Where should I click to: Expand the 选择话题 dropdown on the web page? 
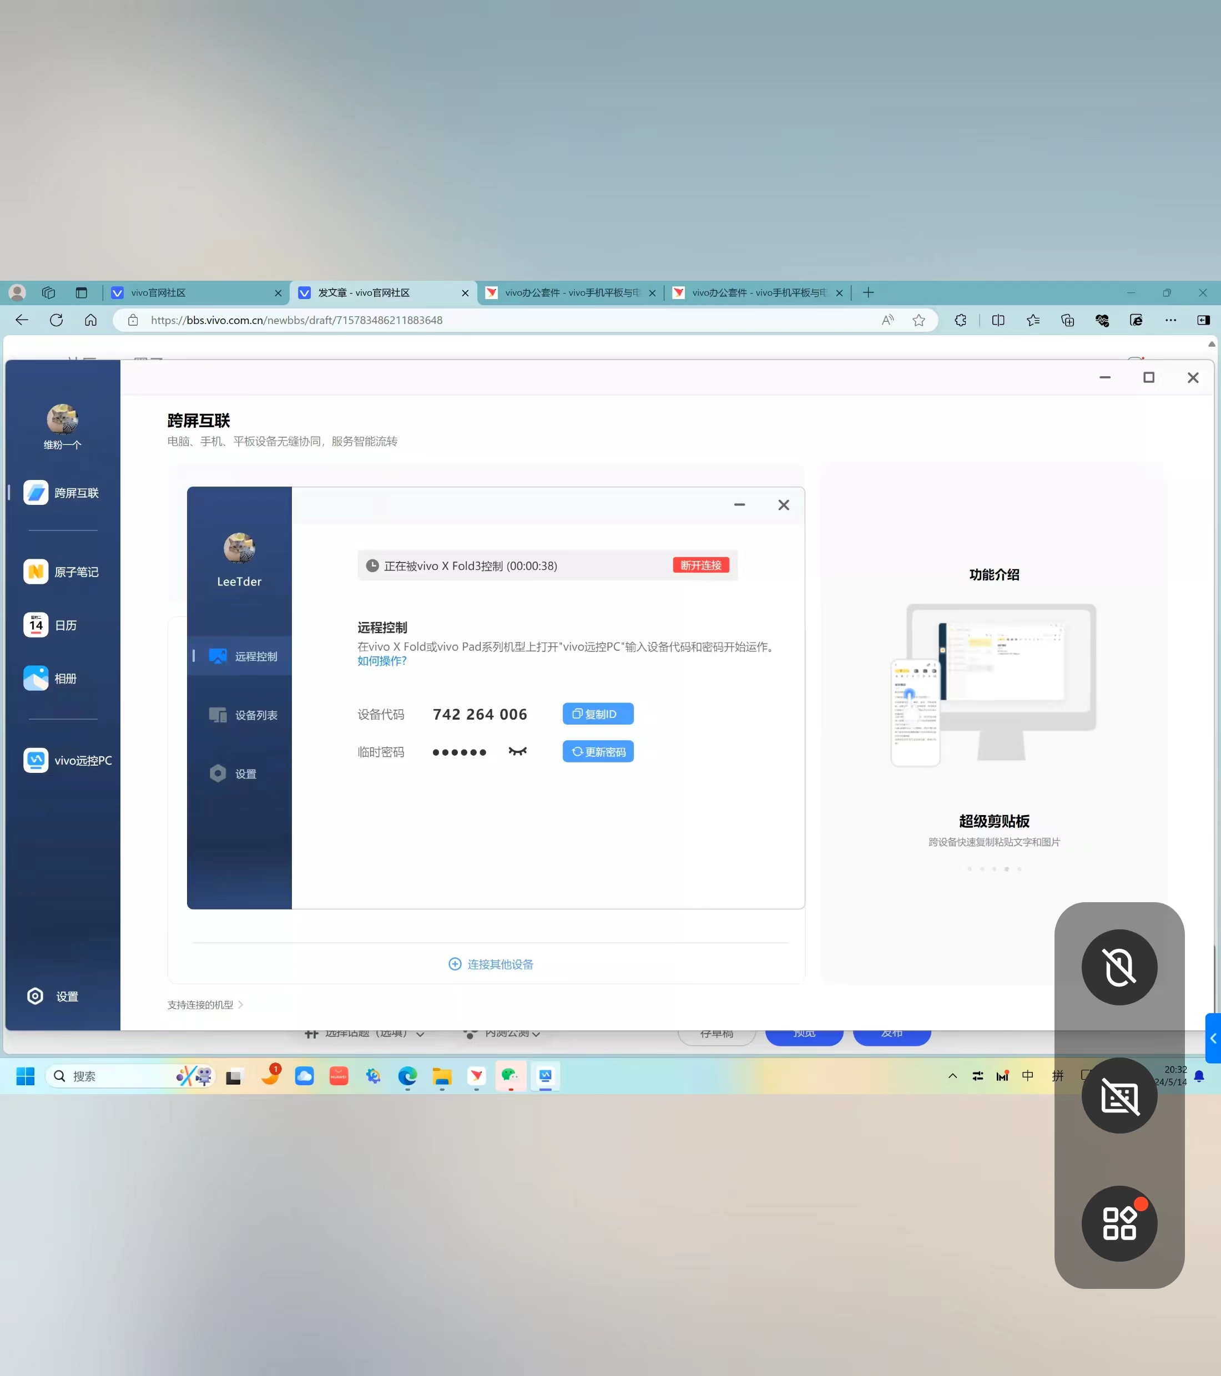tap(365, 1033)
